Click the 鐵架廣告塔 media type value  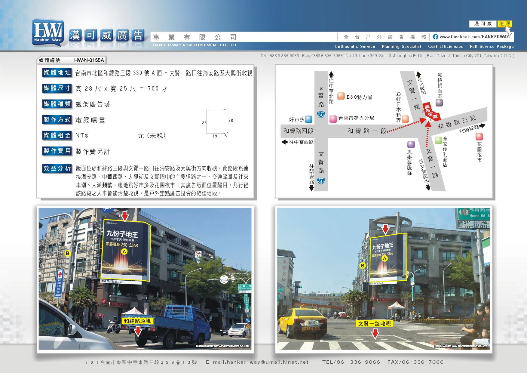(x=93, y=104)
